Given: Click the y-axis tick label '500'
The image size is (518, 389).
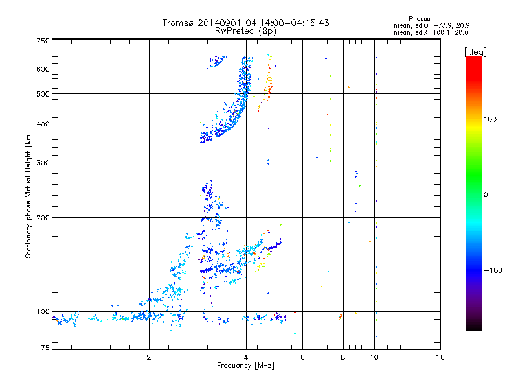Looking at the screenshot, I should click(43, 94).
